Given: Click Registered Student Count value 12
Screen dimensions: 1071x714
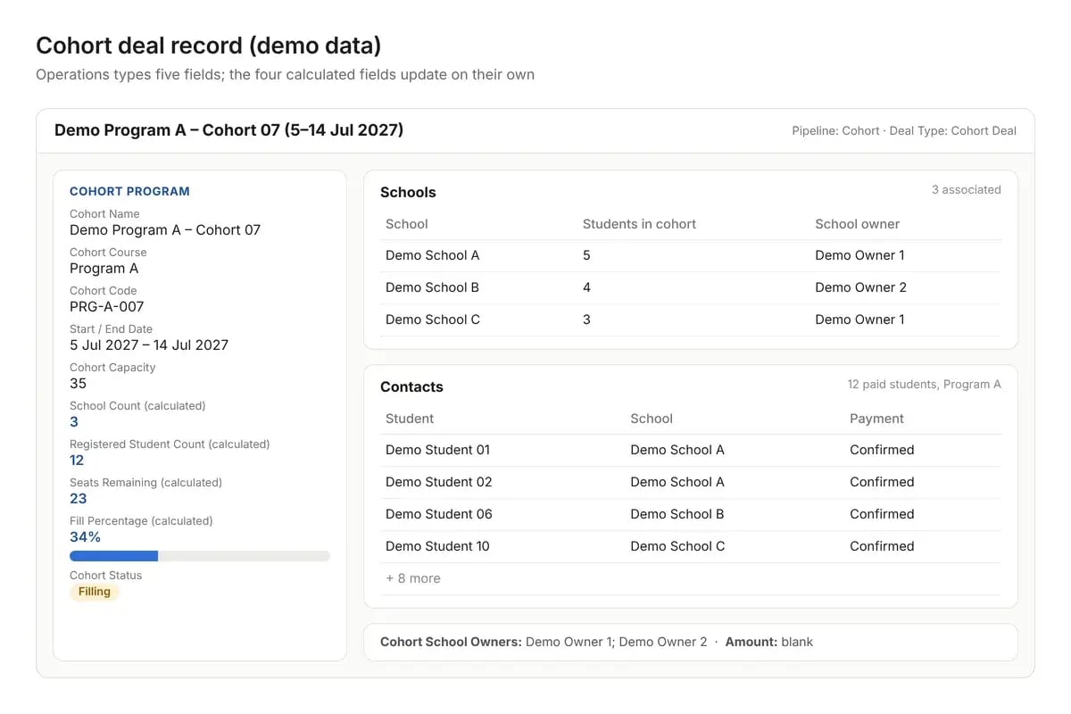Looking at the screenshot, I should click(77, 461).
